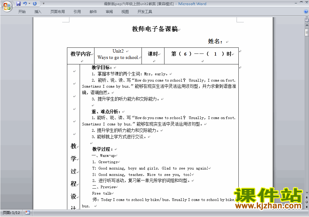Click the 一、Warm-up line
The width and height of the screenshot is (309, 217).
[x=103, y=156]
